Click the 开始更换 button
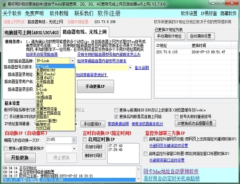This screenshot has height=184, width=240. [20, 158]
